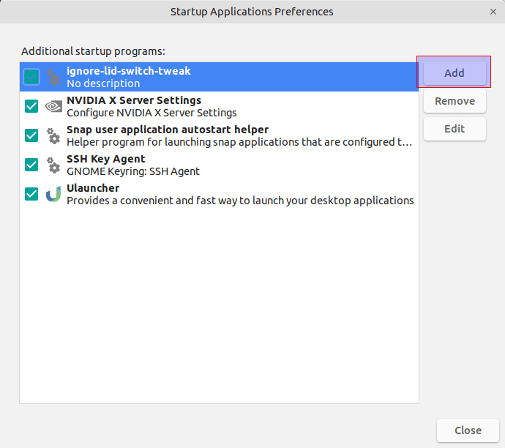Image resolution: width=505 pixels, height=448 pixels.
Task: Click the gear icon beside SSH Key Agent
Action: [x=53, y=165]
